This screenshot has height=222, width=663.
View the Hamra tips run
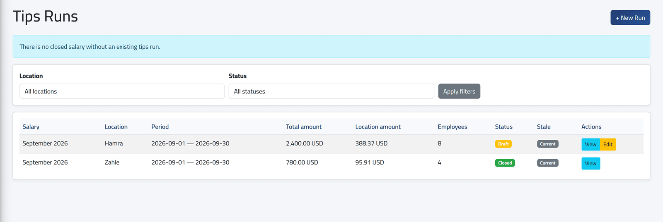(590, 144)
